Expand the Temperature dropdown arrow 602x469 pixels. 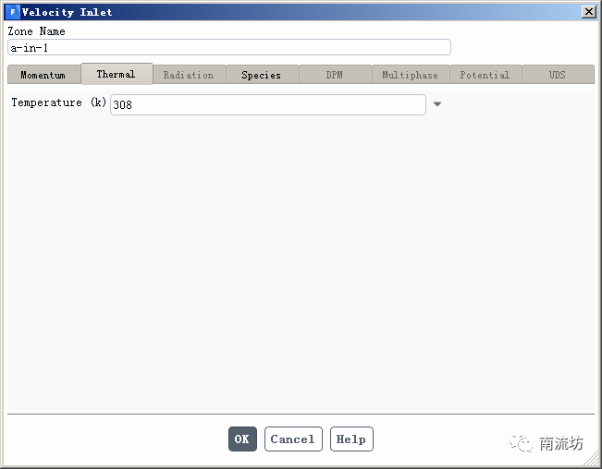[437, 104]
